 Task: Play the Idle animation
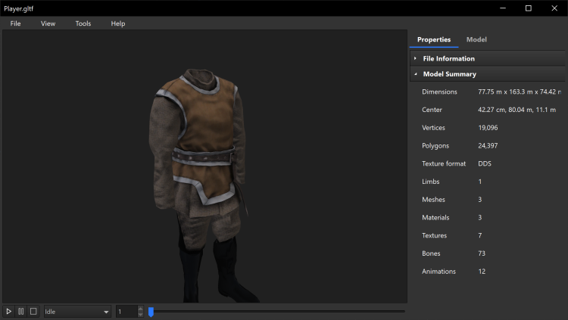pos(8,312)
